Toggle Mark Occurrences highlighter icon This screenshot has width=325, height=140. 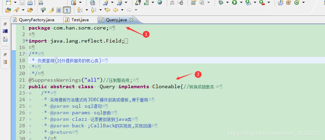click(x=51, y=10)
